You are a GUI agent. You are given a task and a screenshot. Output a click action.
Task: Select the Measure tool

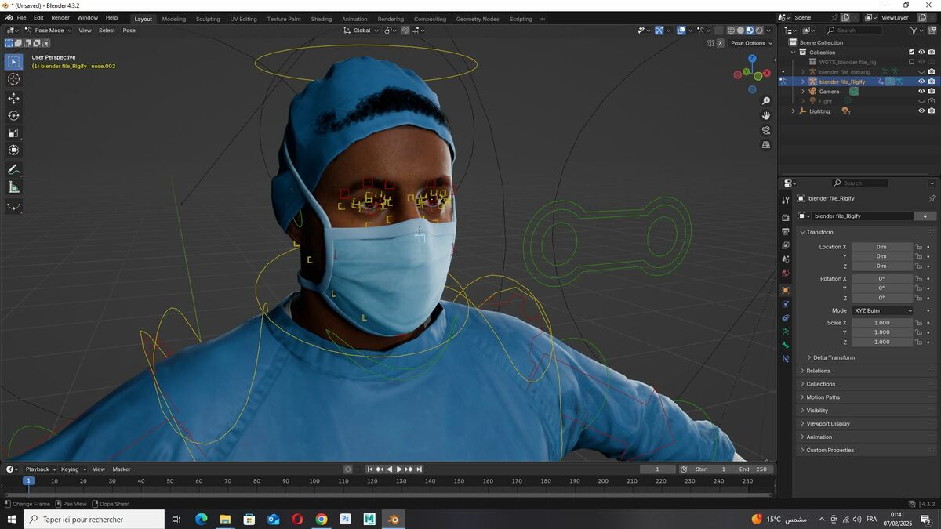[x=13, y=187]
